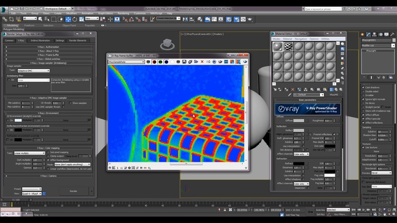The height and width of the screenshot is (223, 397).
Task: Enable Sub-pixel mapping checkbox
Action: [48, 152]
